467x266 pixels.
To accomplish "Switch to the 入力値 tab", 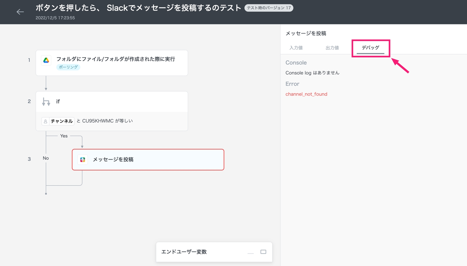I will [x=296, y=48].
